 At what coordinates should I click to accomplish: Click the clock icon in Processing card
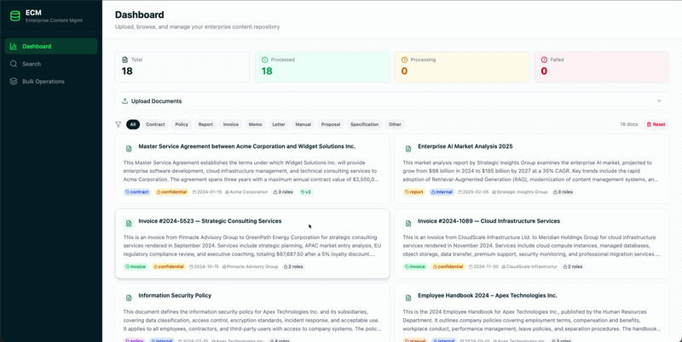pos(404,60)
